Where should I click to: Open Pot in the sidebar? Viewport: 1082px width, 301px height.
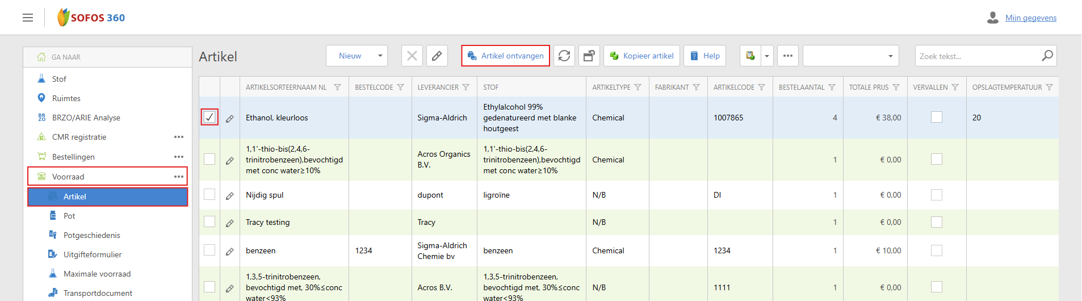[69, 216]
